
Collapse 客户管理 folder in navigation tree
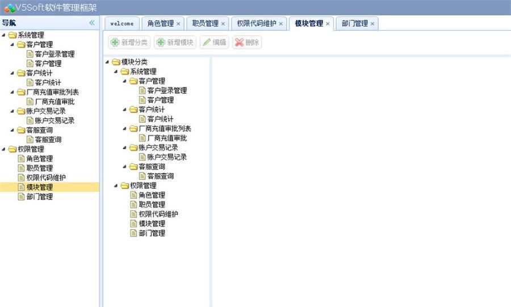[x=12, y=44]
